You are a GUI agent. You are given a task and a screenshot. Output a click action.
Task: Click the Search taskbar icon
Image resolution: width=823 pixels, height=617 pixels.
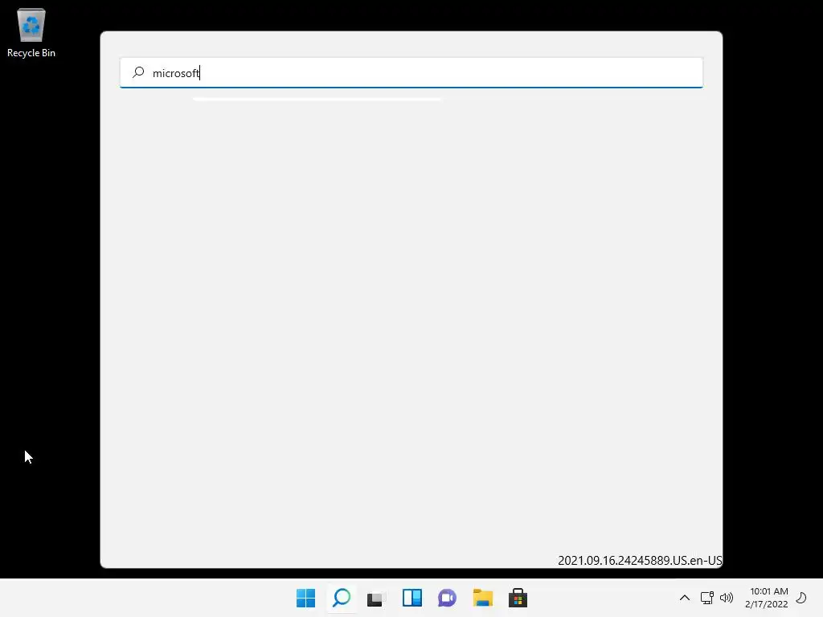(342, 598)
